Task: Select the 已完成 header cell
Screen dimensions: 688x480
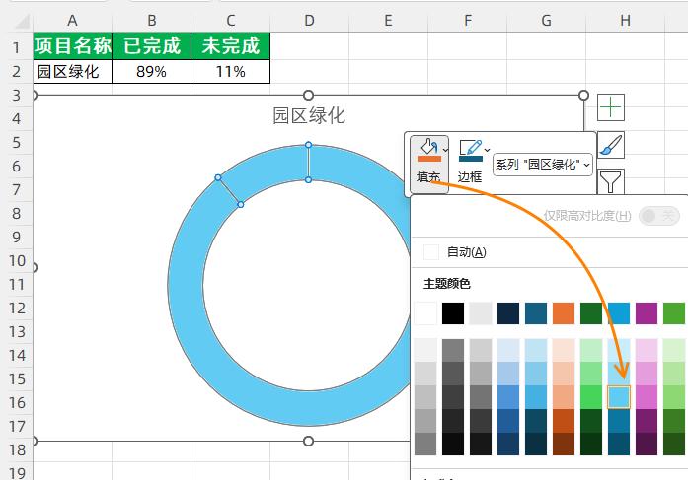Action: [151, 46]
